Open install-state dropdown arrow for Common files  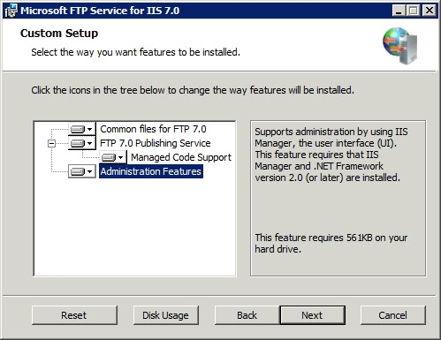[x=89, y=129]
